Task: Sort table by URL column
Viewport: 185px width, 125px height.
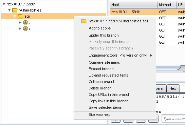Action: click(181, 5)
